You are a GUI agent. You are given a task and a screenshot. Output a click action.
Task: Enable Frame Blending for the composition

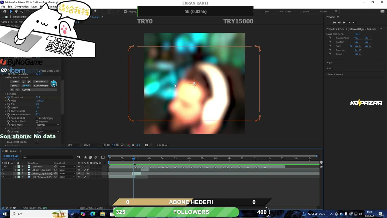90,157
